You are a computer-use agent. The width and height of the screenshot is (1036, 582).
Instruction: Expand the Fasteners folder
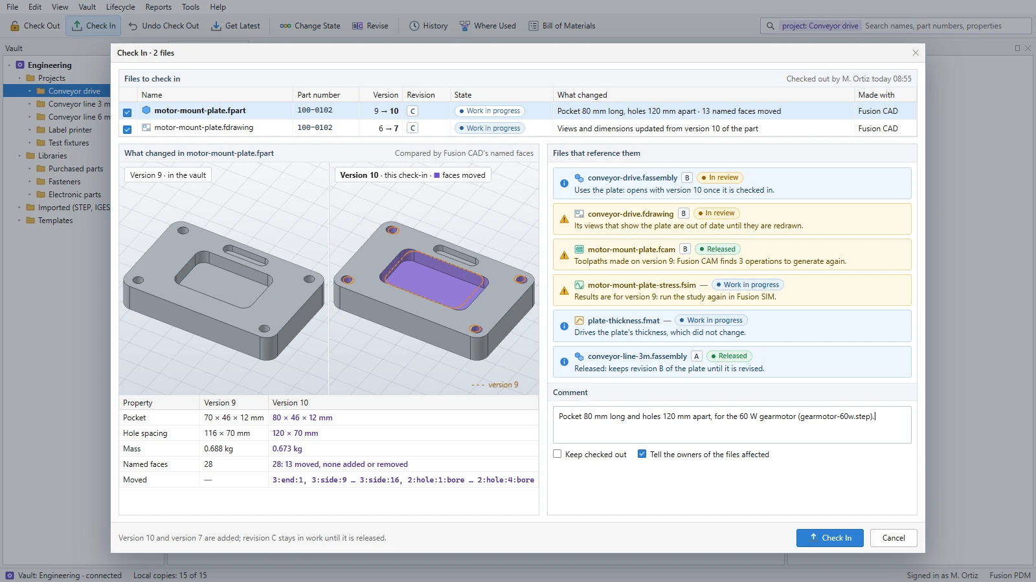pyautogui.click(x=30, y=182)
